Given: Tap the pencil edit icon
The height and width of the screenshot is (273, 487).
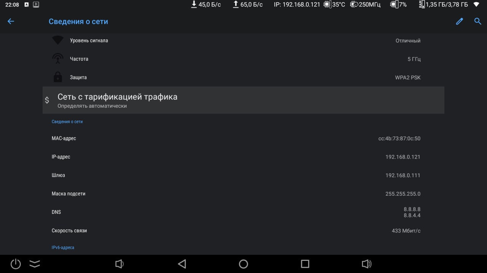Looking at the screenshot, I should (x=460, y=21).
